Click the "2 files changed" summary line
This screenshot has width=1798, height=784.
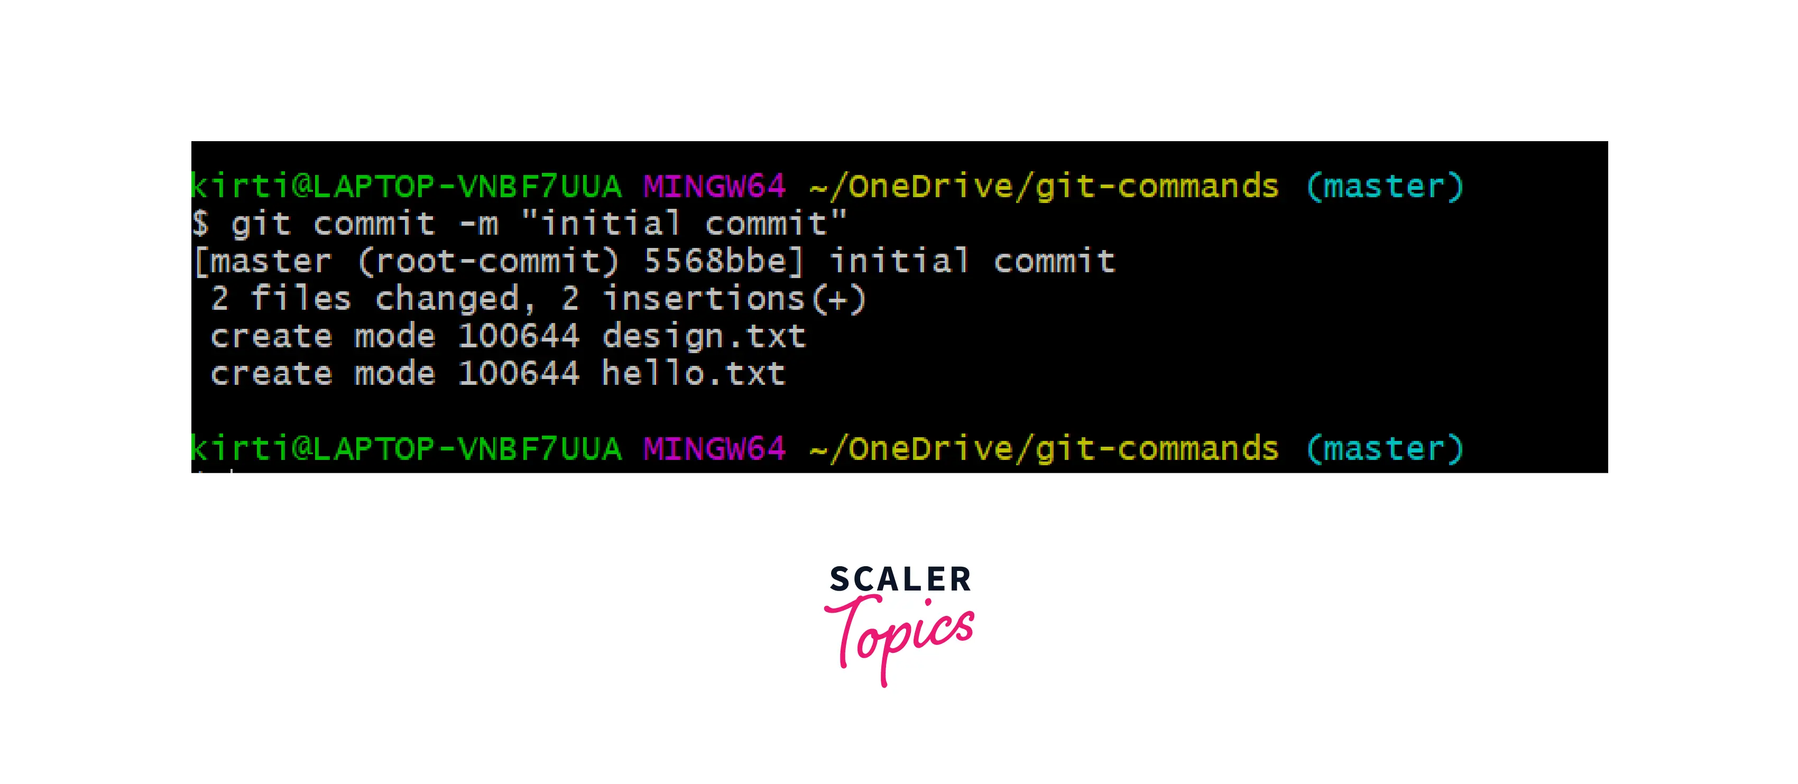click(538, 299)
